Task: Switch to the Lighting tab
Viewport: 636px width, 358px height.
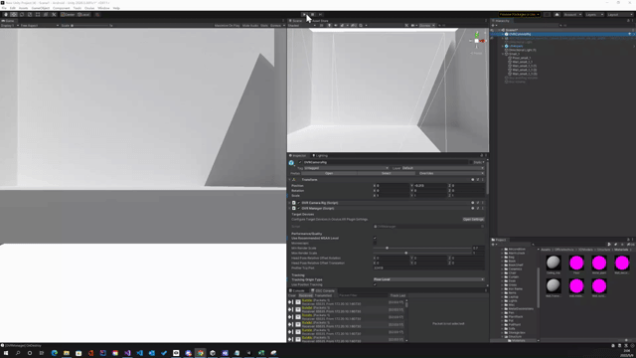Action: pyautogui.click(x=320, y=155)
